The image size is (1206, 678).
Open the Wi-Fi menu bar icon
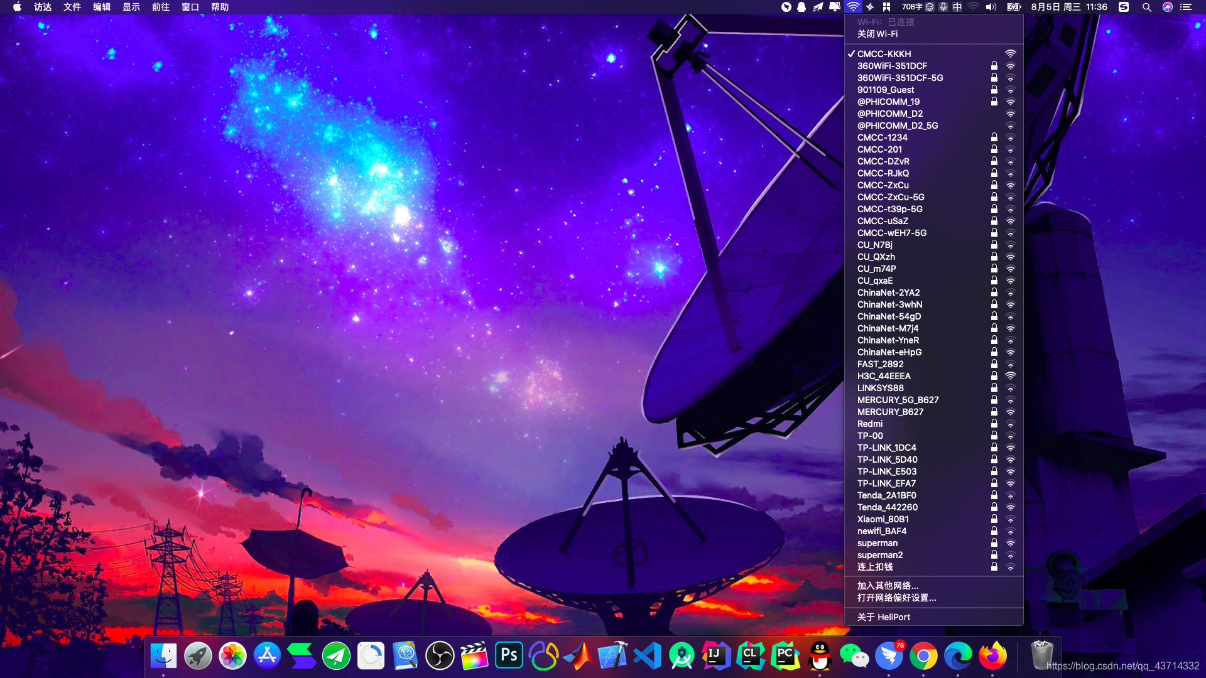[x=852, y=7]
